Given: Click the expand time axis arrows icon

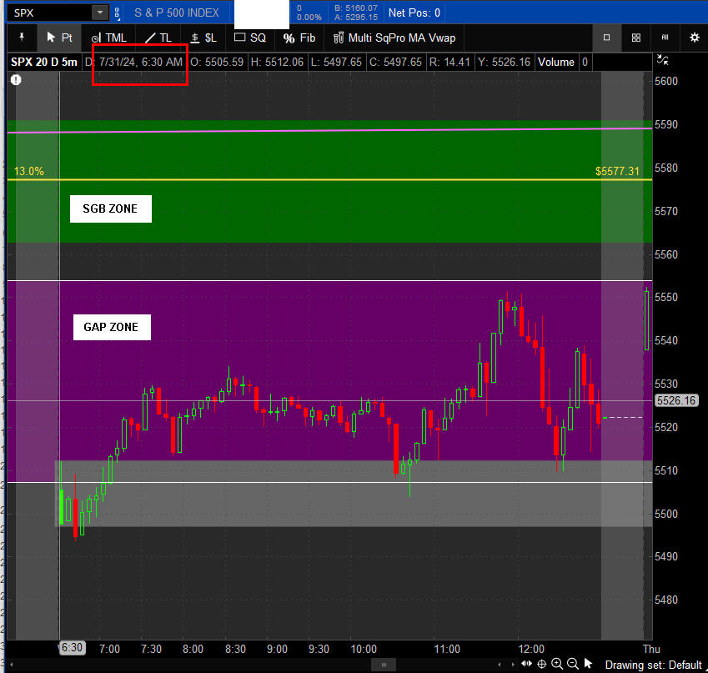Looking at the screenshot, I should coord(526,664).
